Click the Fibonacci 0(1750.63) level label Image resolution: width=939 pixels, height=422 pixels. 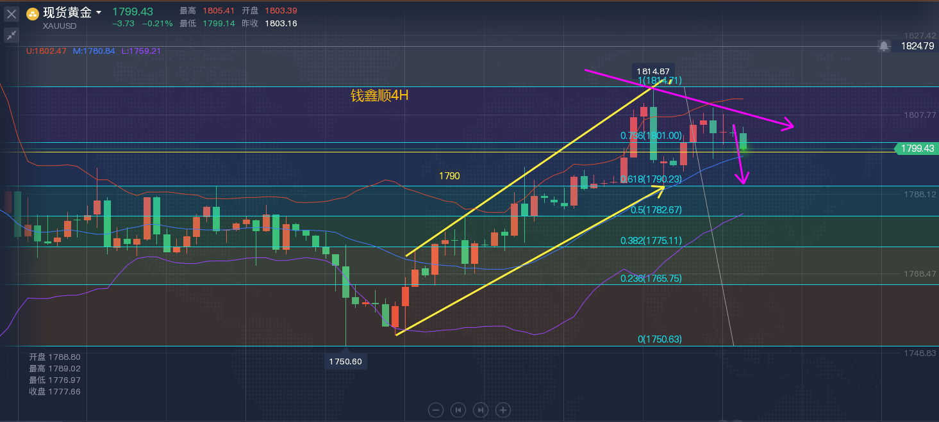click(x=660, y=339)
